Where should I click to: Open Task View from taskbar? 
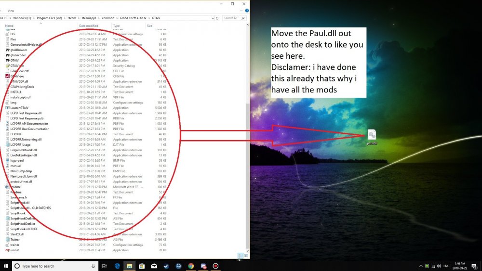click(x=104, y=266)
